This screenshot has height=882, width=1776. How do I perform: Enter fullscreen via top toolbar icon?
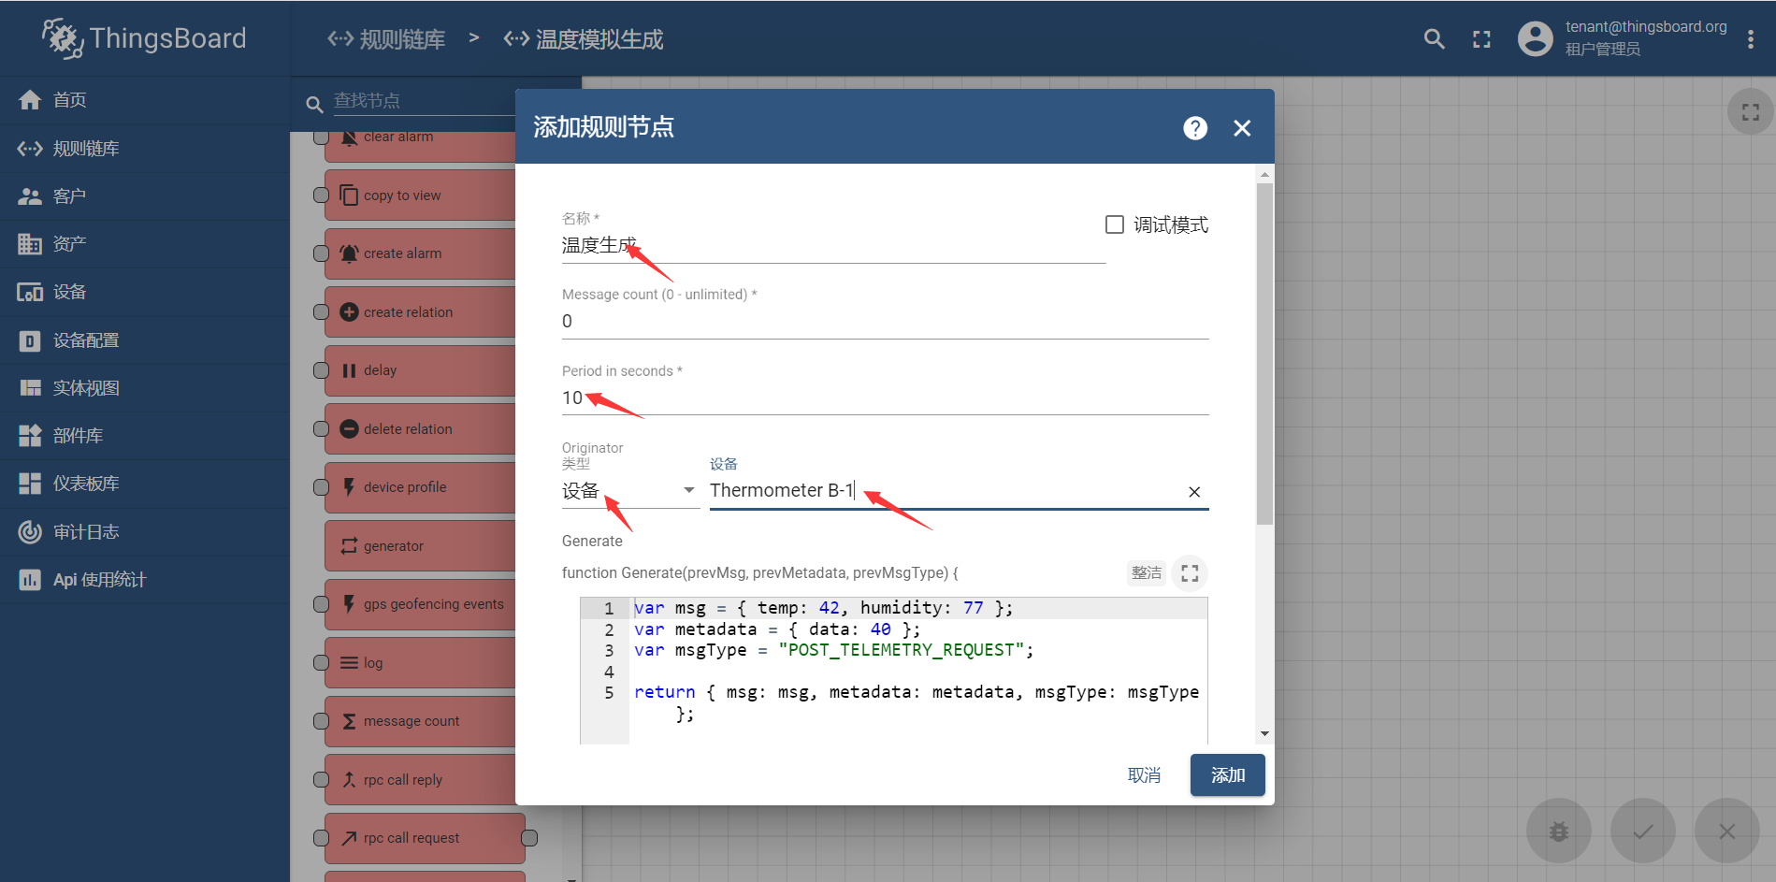pyautogui.click(x=1480, y=38)
